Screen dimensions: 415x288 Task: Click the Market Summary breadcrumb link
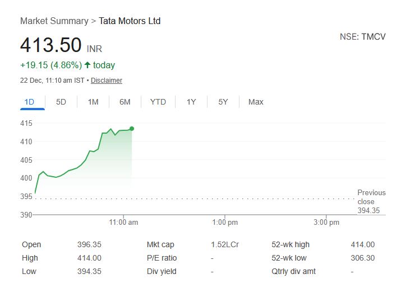coord(54,21)
